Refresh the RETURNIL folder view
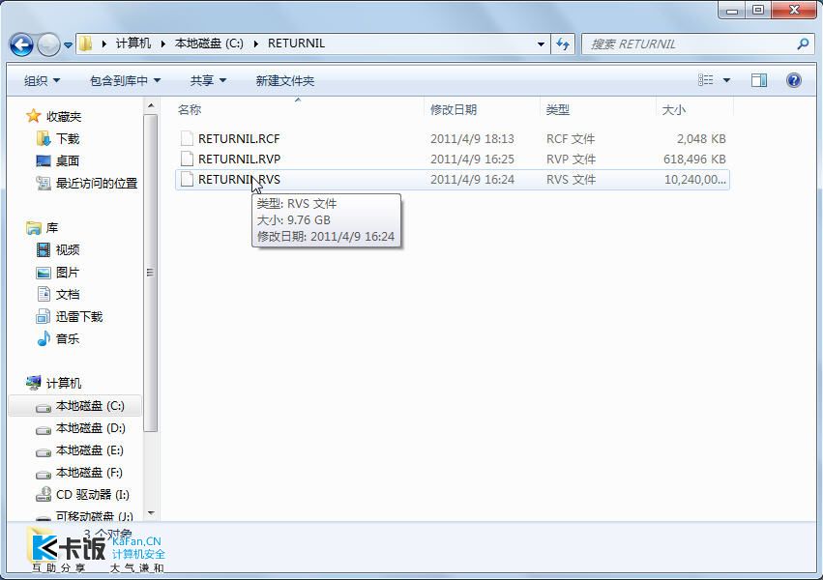Image resolution: width=823 pixels, height=580 pixels. pos(563,44)
